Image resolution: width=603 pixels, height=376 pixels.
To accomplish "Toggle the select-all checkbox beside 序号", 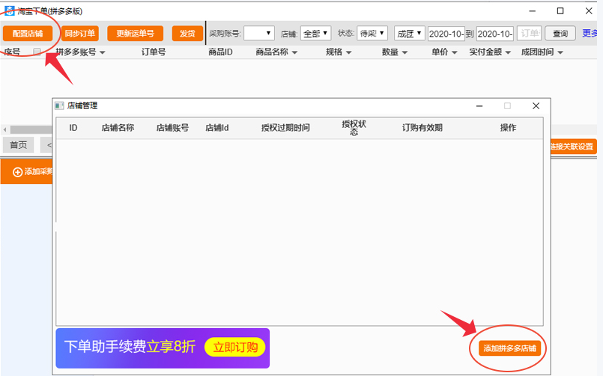I will (x=37, y=52).
